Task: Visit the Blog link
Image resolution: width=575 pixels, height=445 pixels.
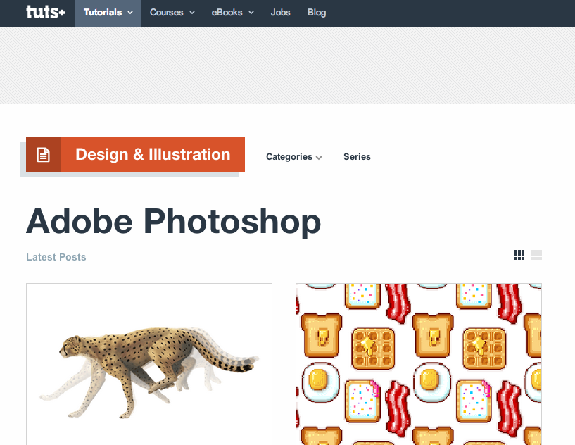Action: click(317, 13)
